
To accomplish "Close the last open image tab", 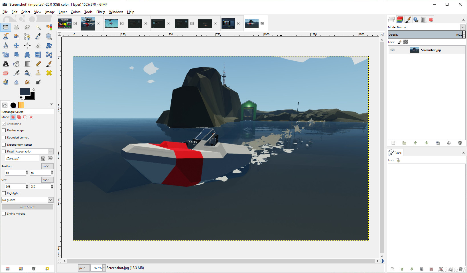I will [262, 23].
